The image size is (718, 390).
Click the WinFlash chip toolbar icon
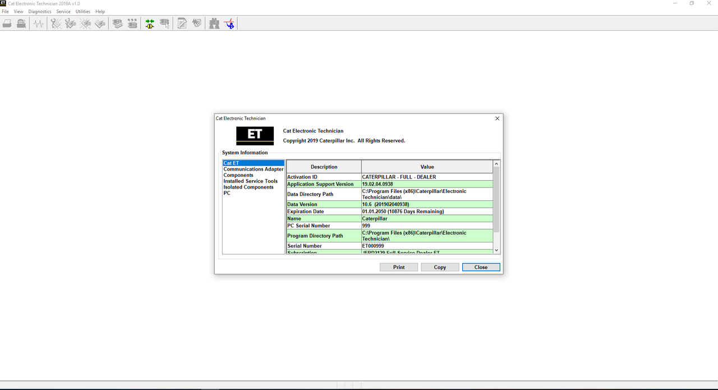197,24
